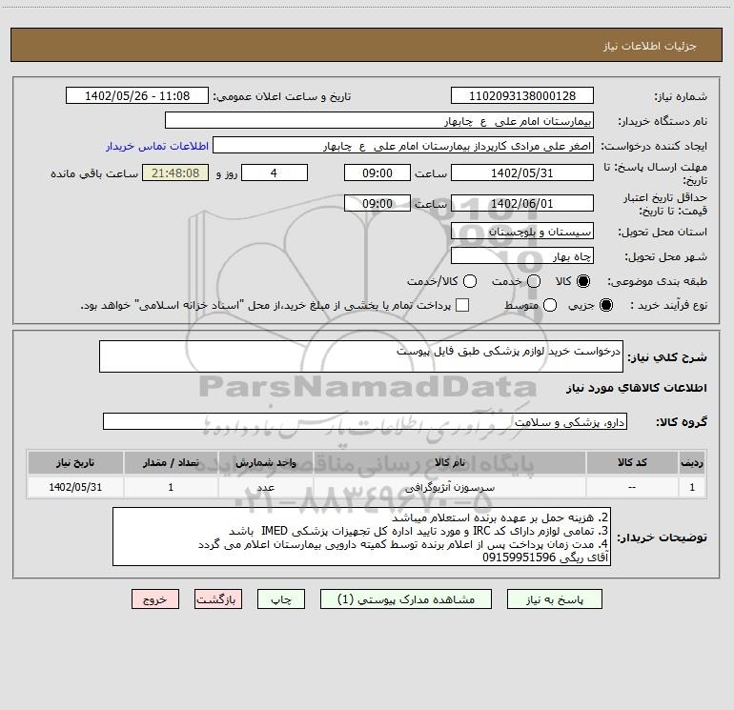Click the need date cell 1402/05/31 in table
The width and height of the screenshot is (734, 710).
pyautogui.click(x=75, y=487)
